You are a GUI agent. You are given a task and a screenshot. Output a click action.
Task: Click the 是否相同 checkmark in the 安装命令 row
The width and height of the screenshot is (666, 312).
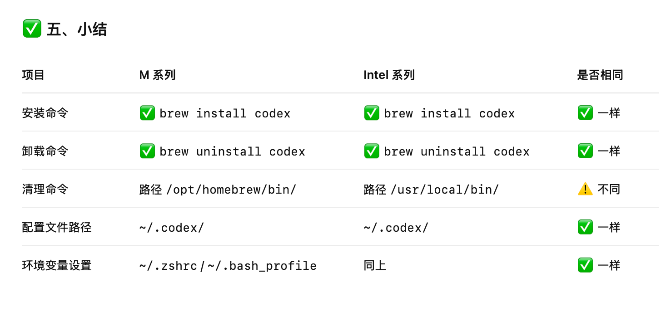[585, 113]
